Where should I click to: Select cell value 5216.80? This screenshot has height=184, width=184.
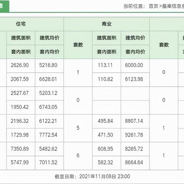(x=48, y=65)
